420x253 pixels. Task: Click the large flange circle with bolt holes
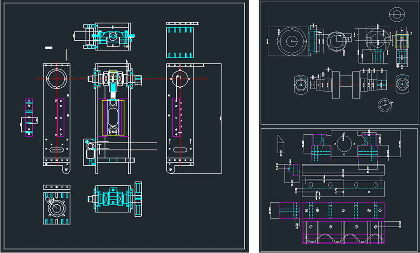(291, 42)
